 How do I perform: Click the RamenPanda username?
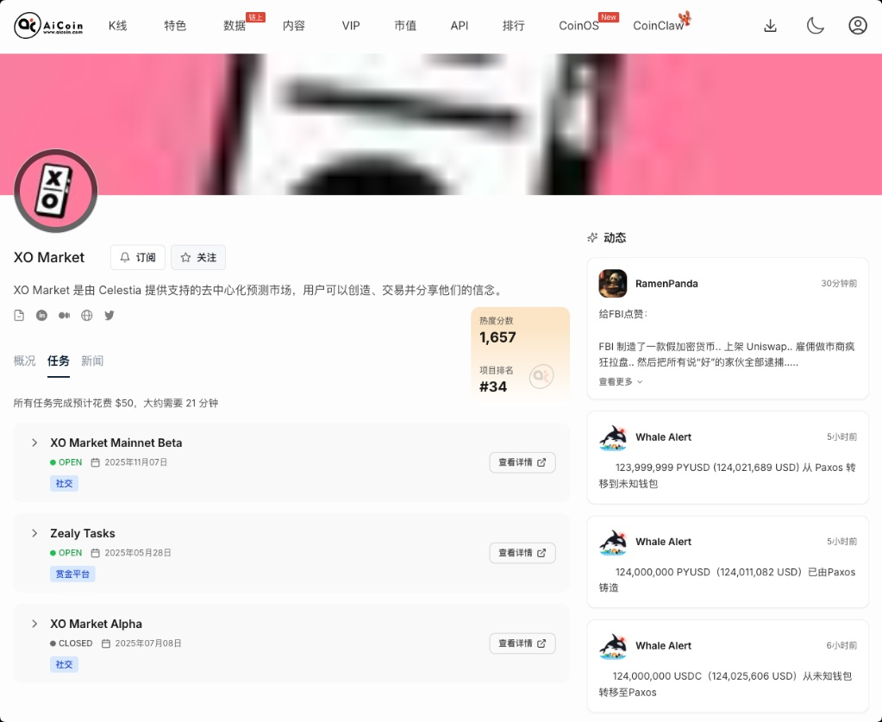coord(666,284)
